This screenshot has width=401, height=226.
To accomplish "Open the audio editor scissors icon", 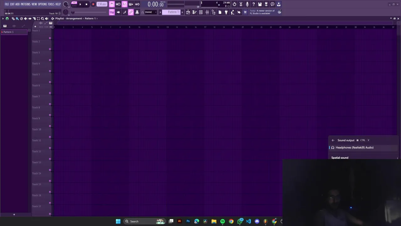I will 241,4.
